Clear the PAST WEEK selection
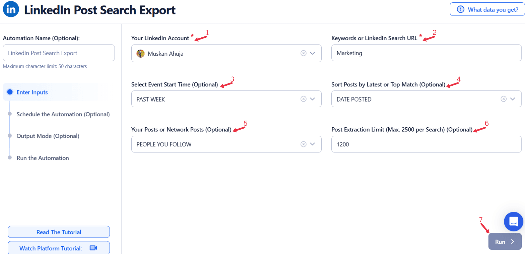This screenshot has width=525, height=254. (303, 99)
